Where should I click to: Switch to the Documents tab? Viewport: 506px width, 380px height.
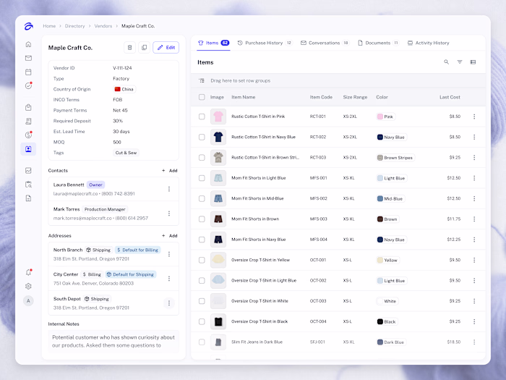point(378,43)
